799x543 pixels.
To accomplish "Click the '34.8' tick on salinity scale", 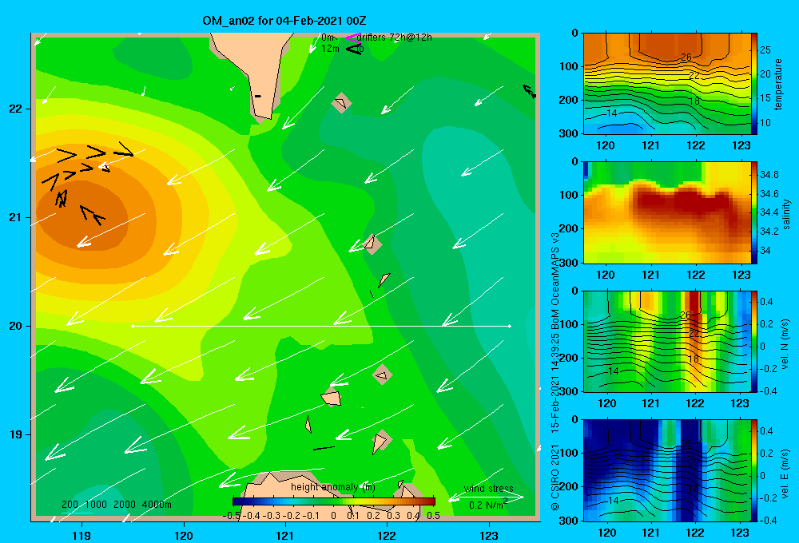I will (769, 175).
